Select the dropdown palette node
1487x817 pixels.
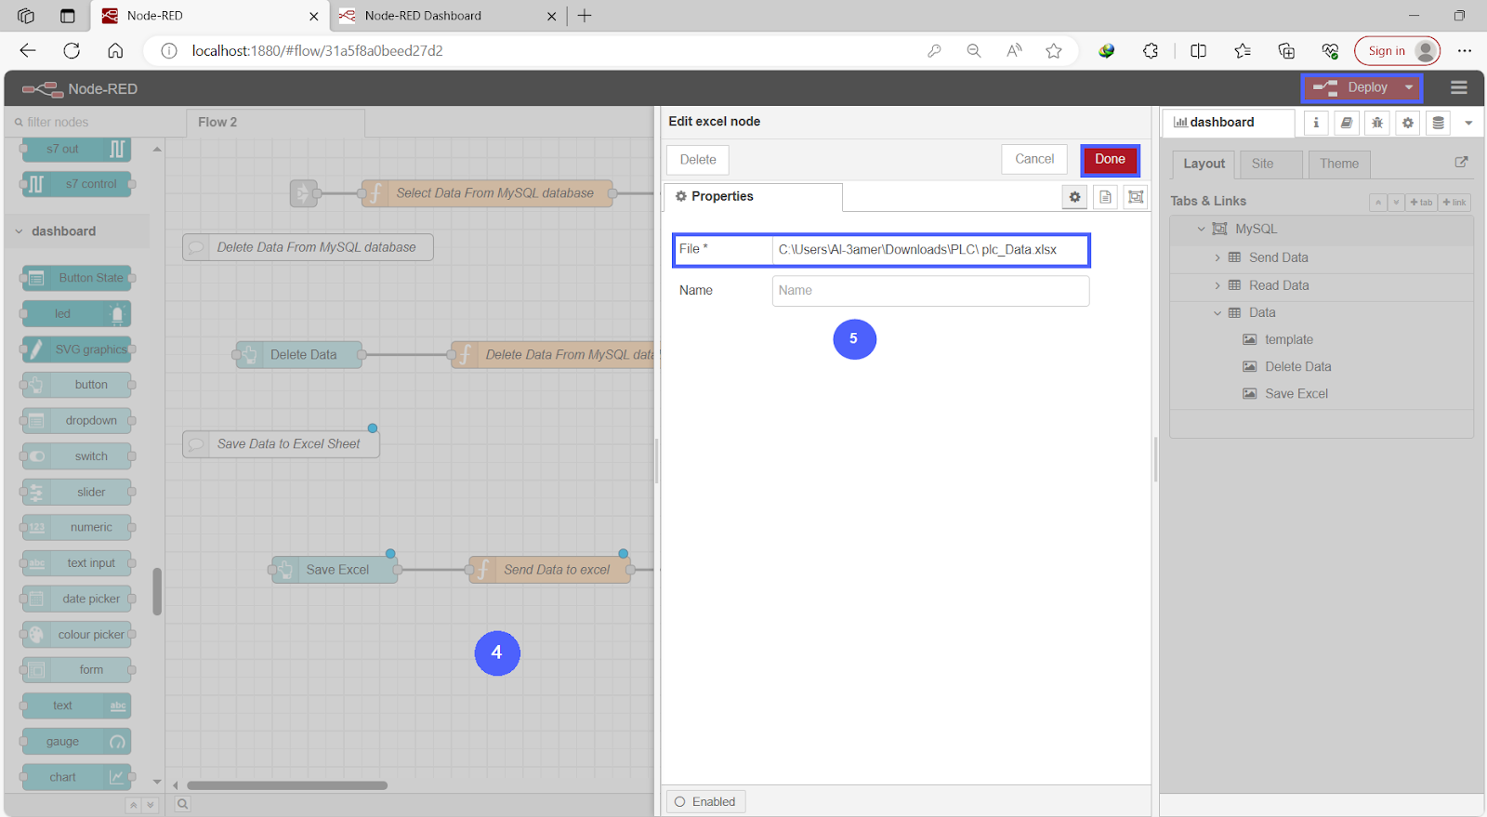[76, 421]
